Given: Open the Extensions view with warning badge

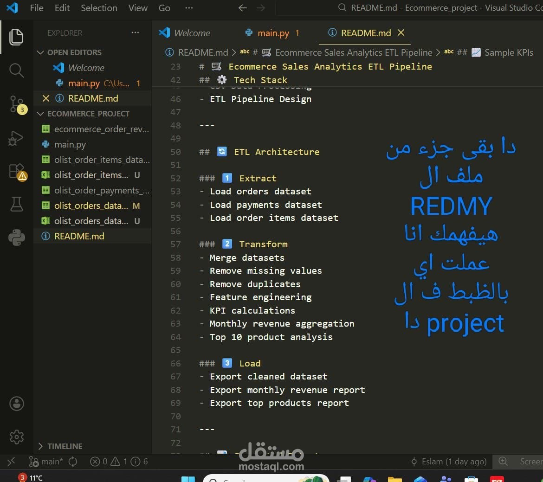Looking at the screenshot, I should coord(17,172).
